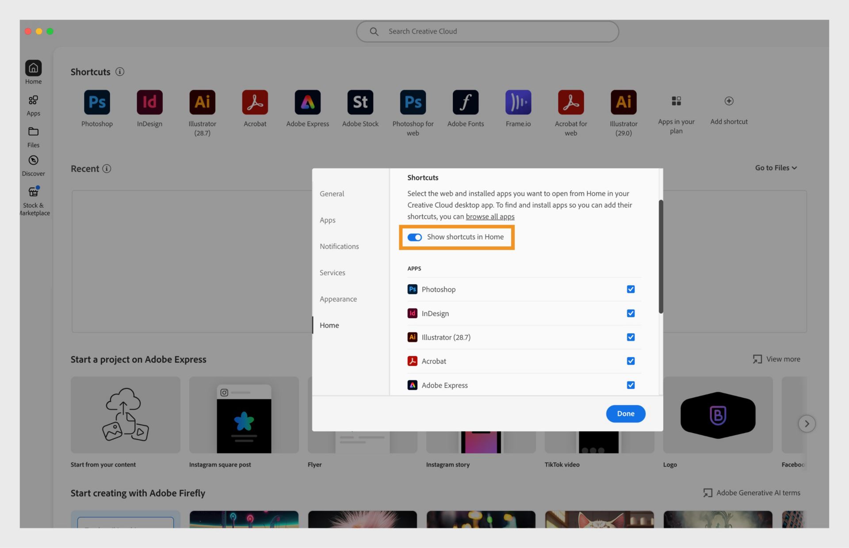Switch to the Notifications settings tab
Screen dimensions: 849x548
339,246
